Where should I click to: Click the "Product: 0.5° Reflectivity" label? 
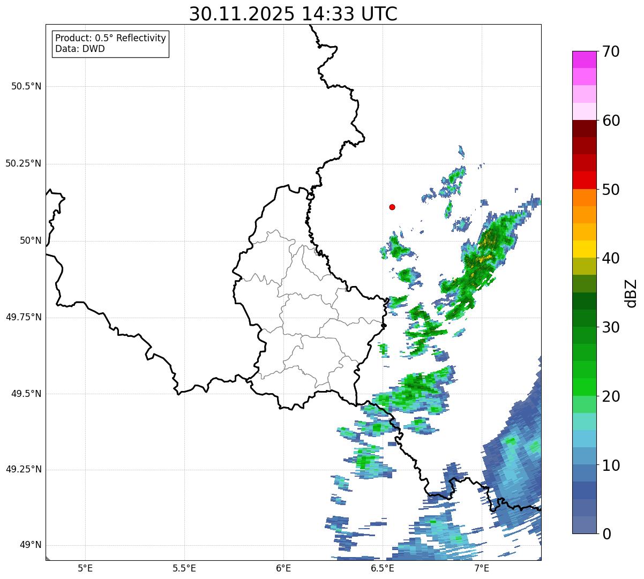[110, 38]
